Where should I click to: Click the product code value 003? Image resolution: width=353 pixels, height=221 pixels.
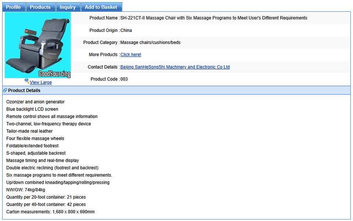[124, 79]
